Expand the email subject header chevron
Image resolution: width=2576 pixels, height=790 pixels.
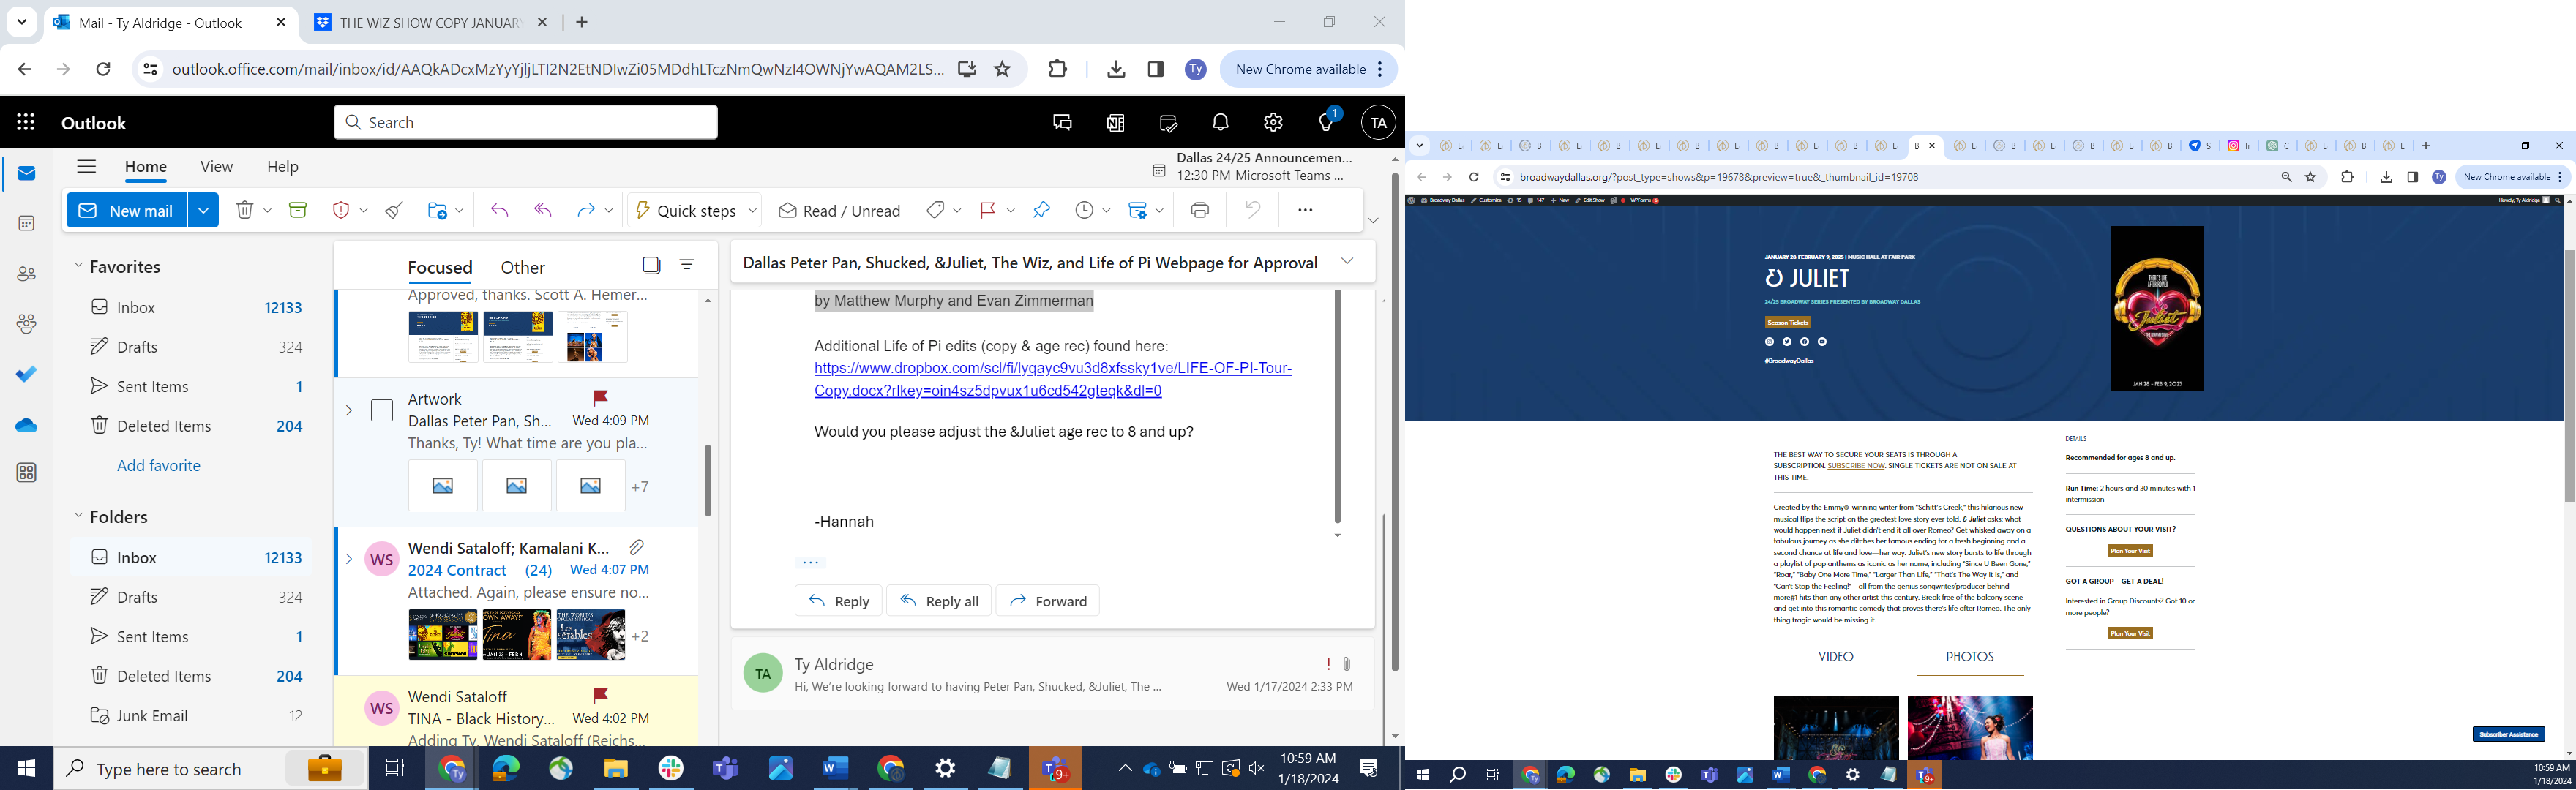tap(1347, 262)
